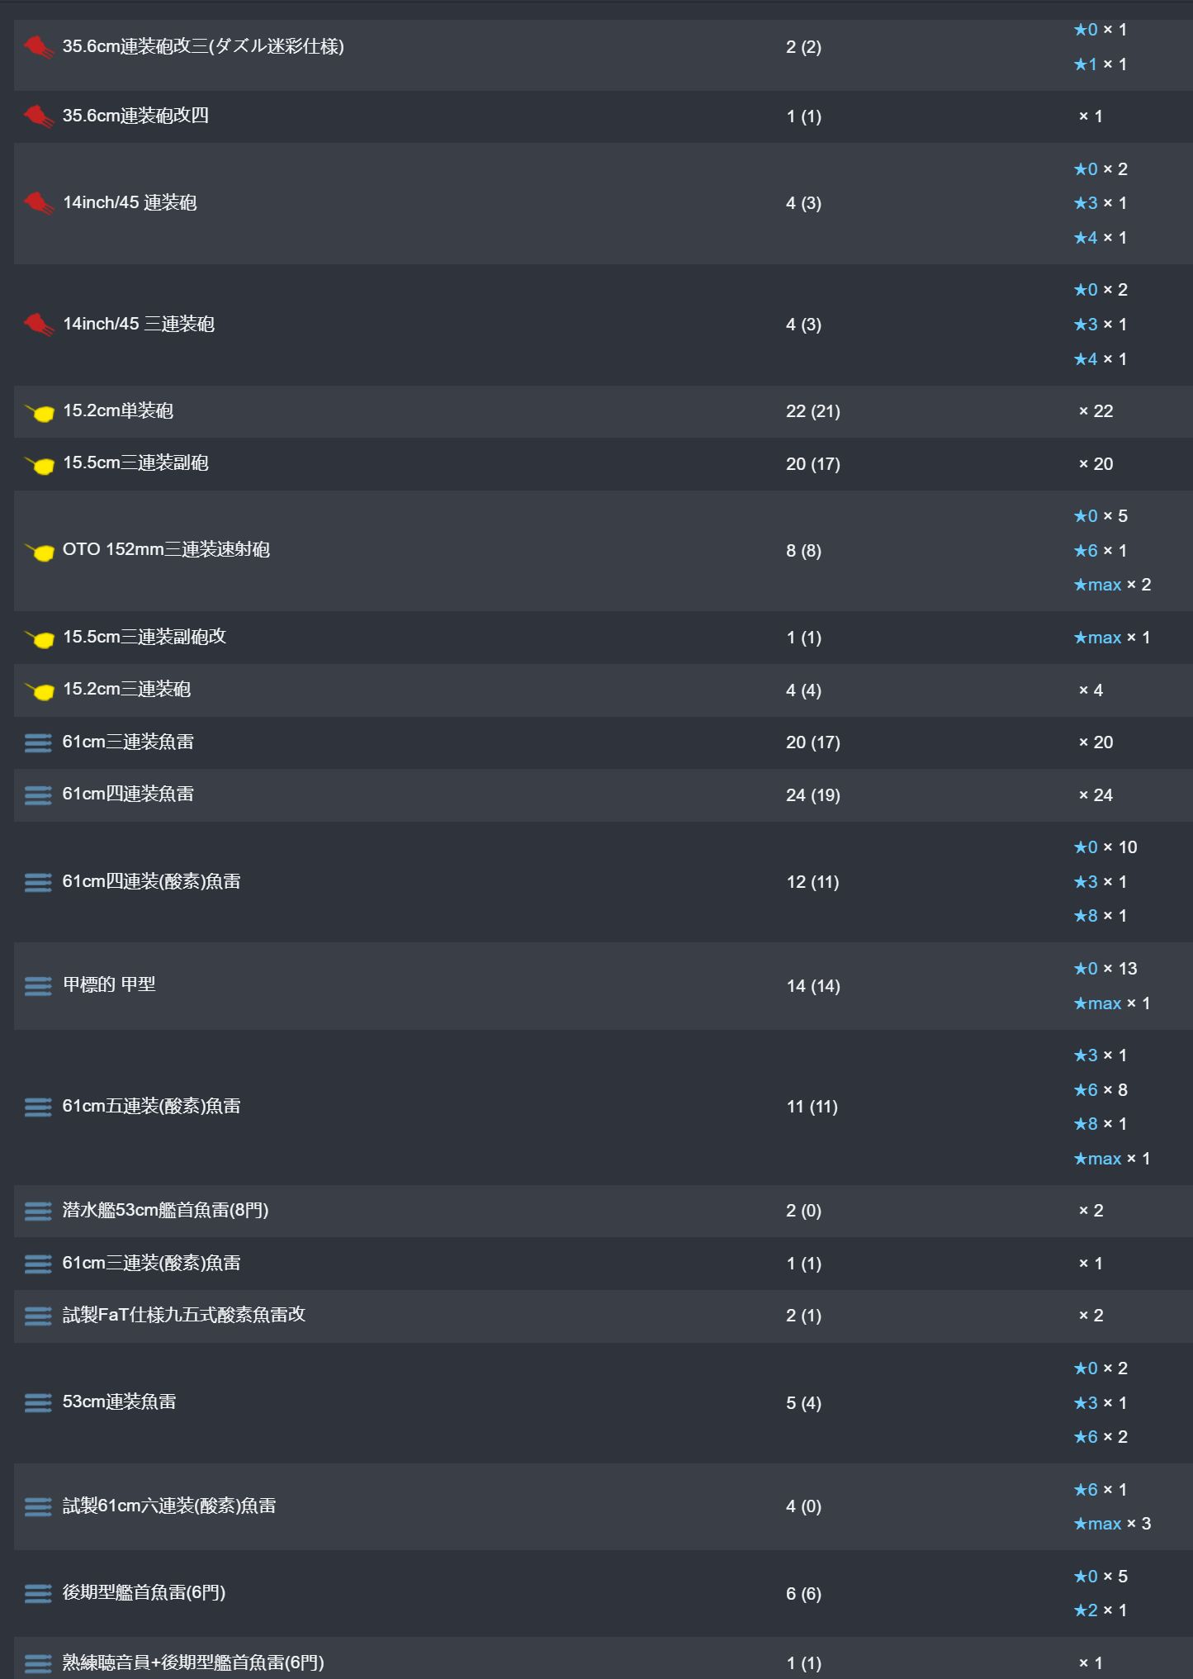Screen dimensions: 1193x1679
Task: Click the ★6 × 8 entry of 61cm五連装(酸素)魚雷
Action: tap(1101, 1090)
